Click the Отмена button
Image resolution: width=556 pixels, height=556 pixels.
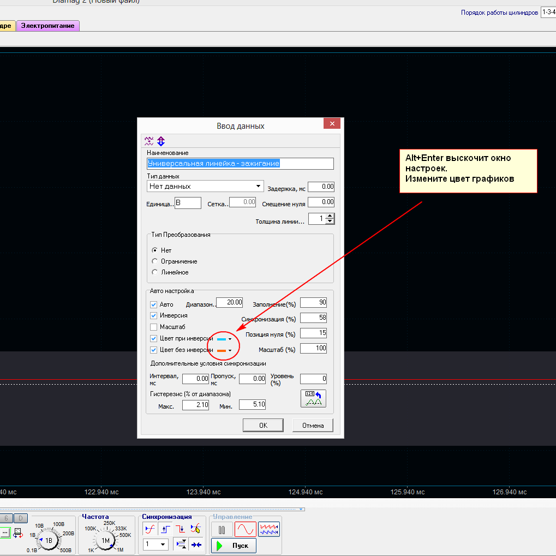click(x=313, y=425)
